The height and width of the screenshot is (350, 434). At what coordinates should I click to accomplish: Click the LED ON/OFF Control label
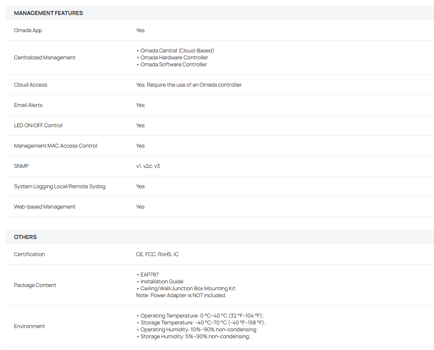38,126
